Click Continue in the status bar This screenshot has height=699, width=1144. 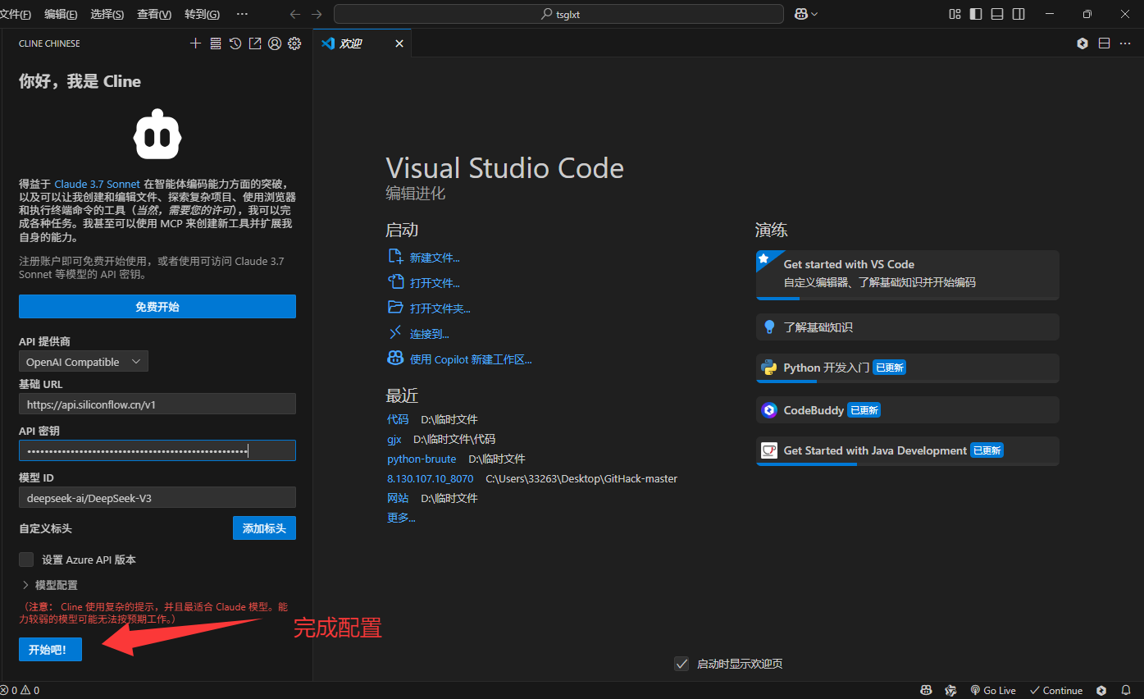[1056, 690]
